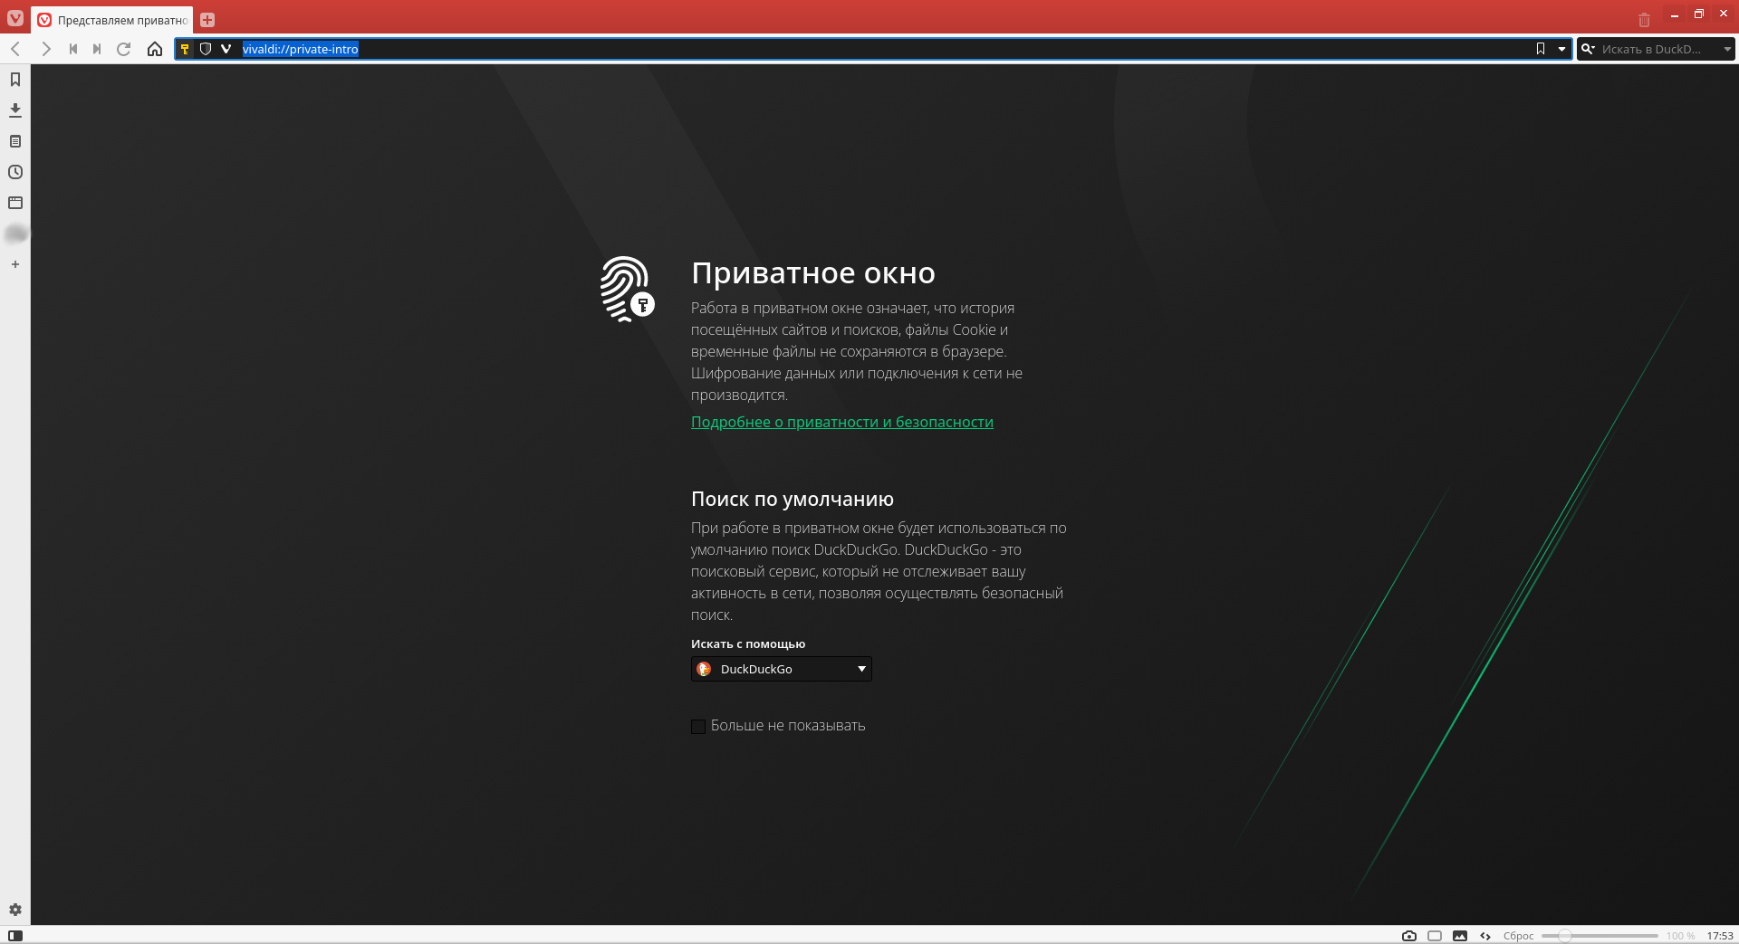
Task: Go to the home page
Action: [155, 49]
